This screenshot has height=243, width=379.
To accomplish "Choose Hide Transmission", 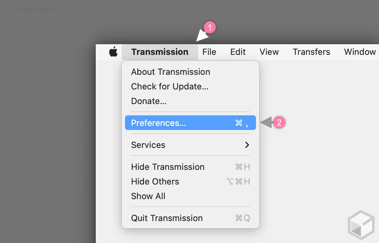I will [168, 167].
